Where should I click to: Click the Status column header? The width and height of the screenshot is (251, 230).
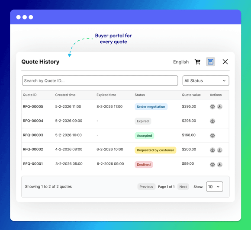tap(140, 95)
